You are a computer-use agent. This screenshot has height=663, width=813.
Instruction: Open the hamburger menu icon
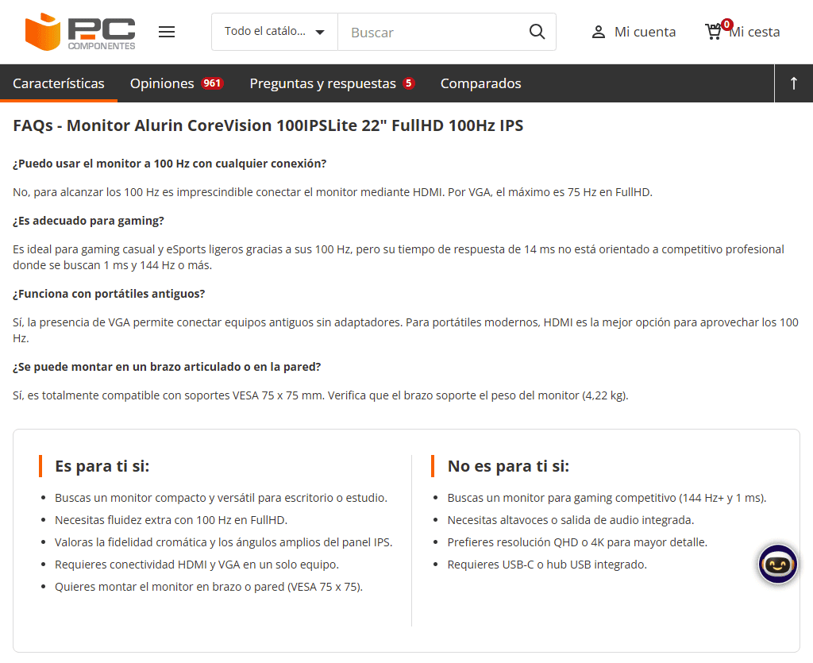coord(167,32)
